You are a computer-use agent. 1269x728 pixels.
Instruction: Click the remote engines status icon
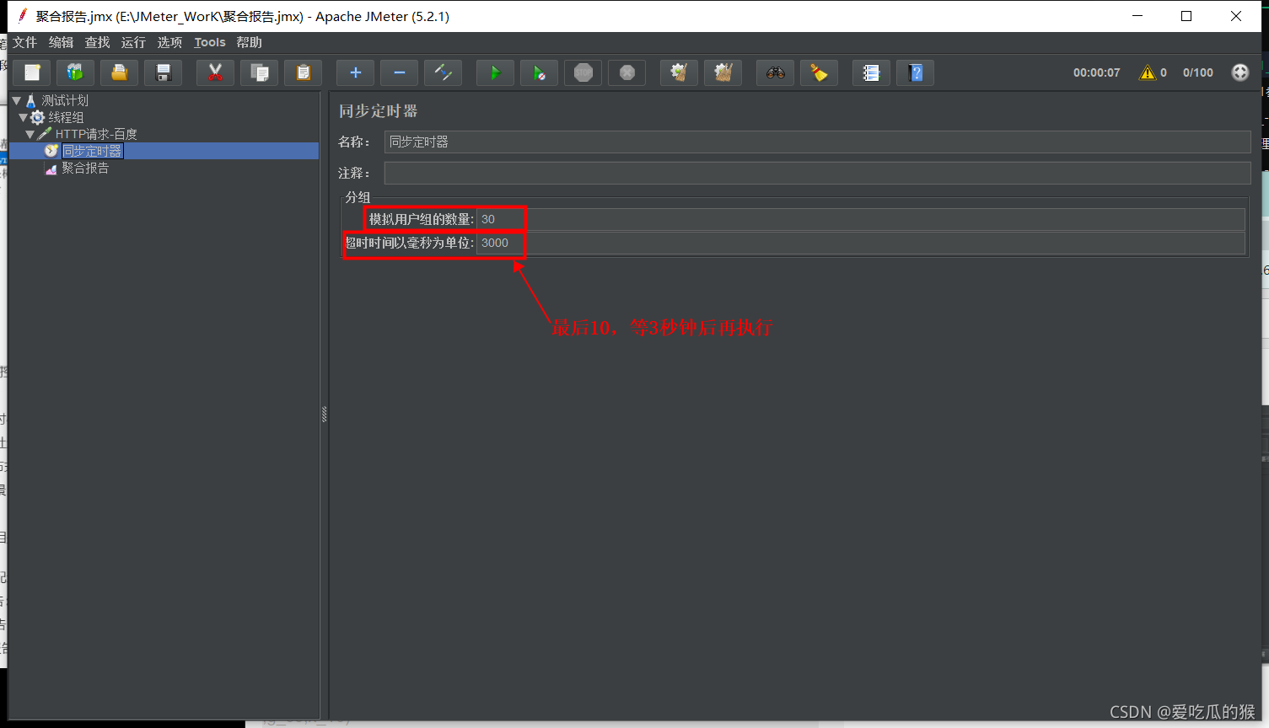[x=1239, y=72]
